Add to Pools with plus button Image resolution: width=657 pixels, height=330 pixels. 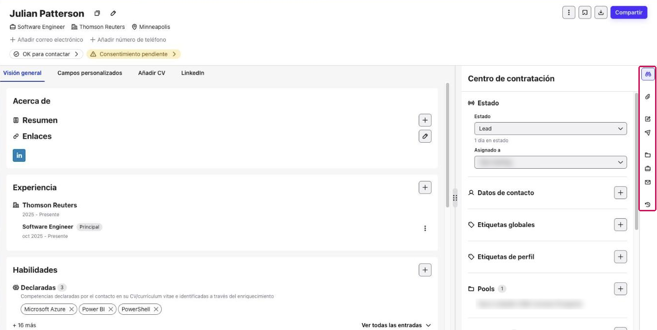(x=621, y=289)
